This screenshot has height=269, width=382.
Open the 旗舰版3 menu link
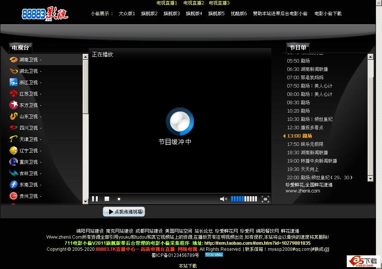click(172, 14)
